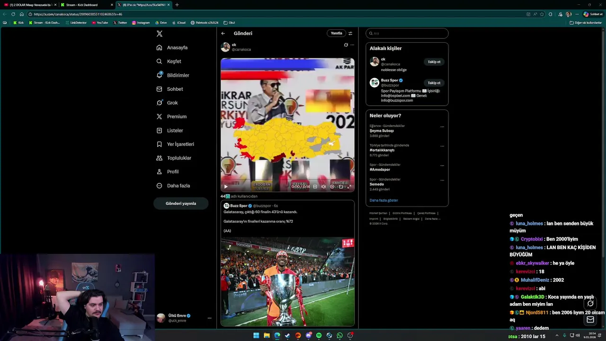Go back with arrow next to Gönderi
606x341 pixels.
[223, 33]
